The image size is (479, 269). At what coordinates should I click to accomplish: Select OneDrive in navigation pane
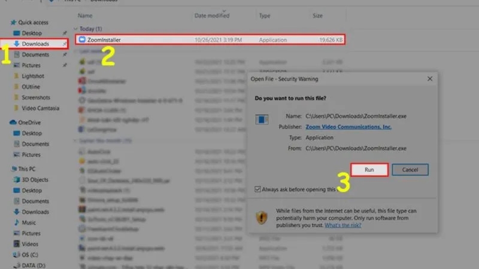29,123
